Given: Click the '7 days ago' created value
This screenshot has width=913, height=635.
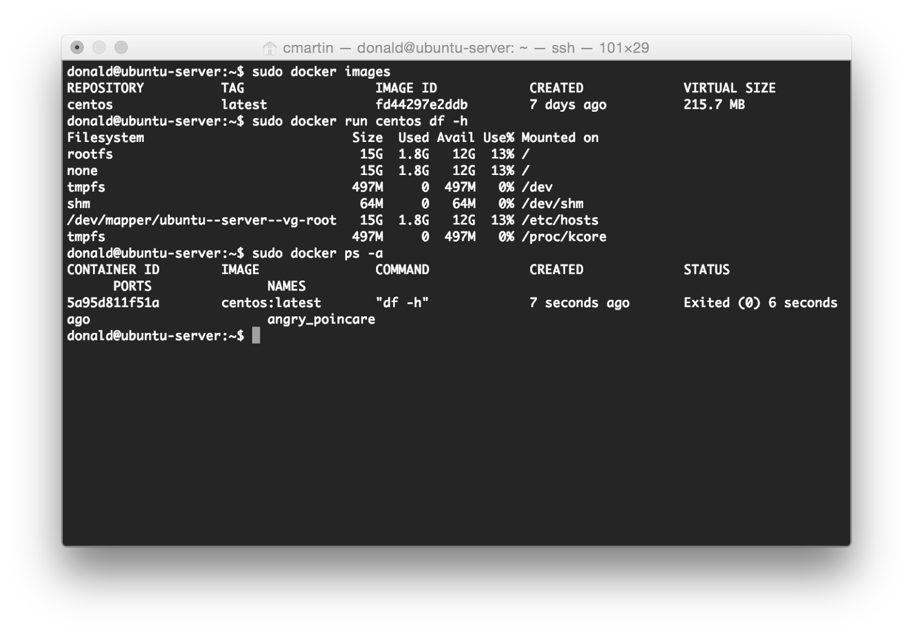Looking at the screenshot, I should (x=568, y=105).
